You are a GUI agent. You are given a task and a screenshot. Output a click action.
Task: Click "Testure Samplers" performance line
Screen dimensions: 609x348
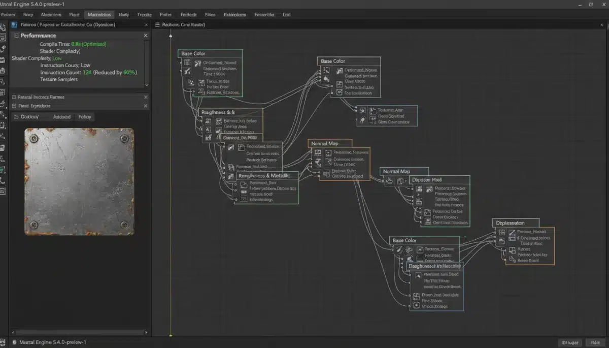pos(59,80)
